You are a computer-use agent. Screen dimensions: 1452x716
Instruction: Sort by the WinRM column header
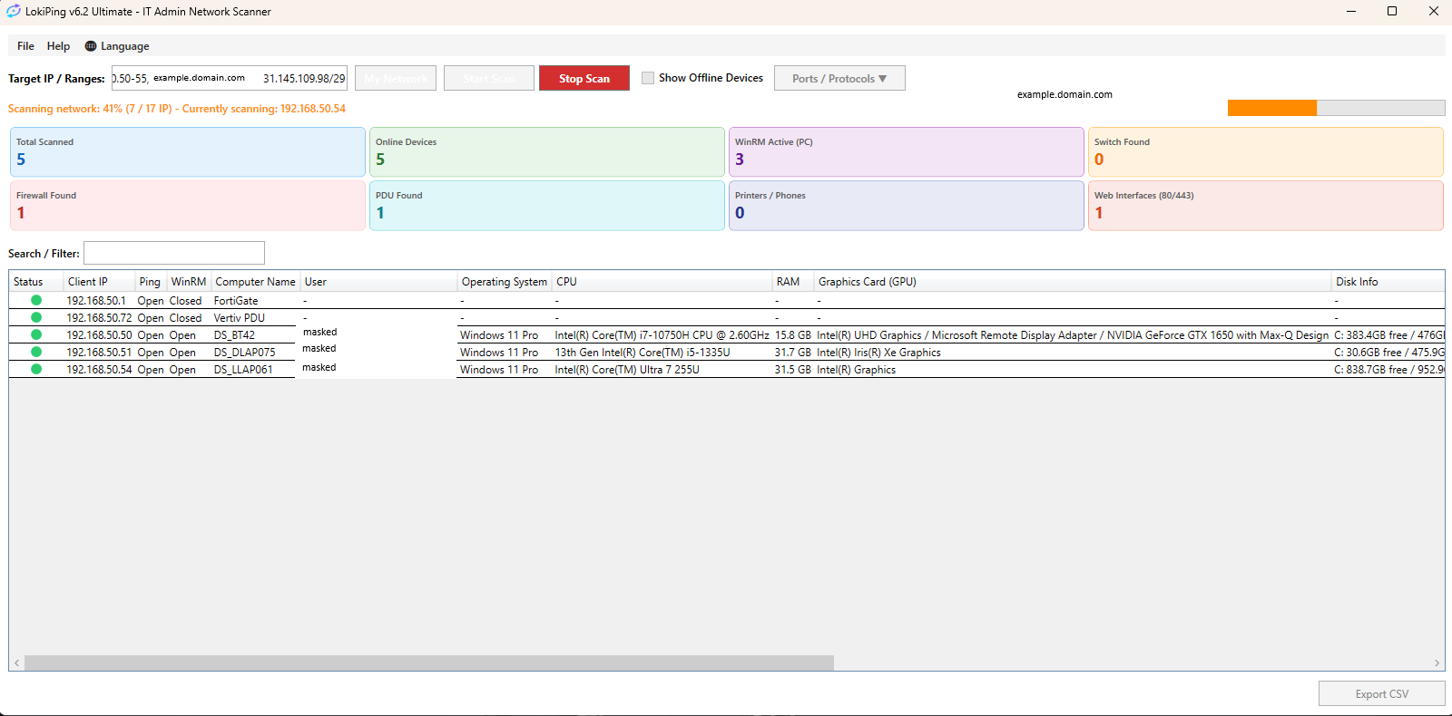click(189, 282)
